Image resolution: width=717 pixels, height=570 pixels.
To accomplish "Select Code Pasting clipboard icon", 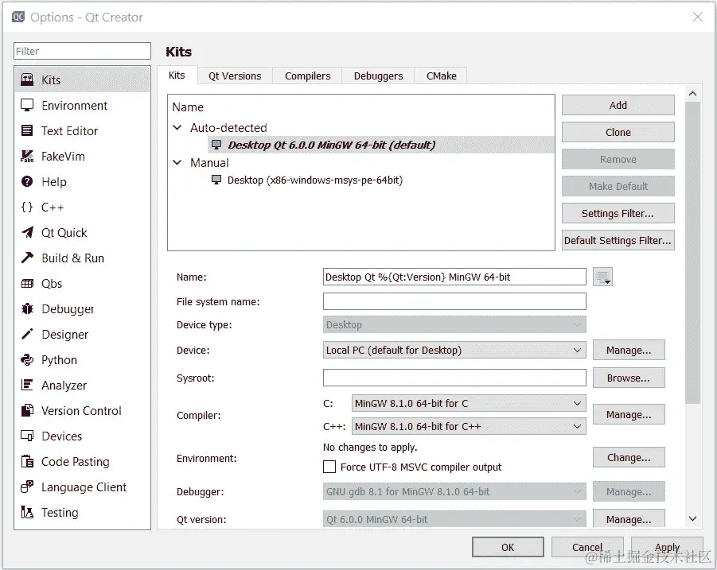I will click(x=27, y=461).
